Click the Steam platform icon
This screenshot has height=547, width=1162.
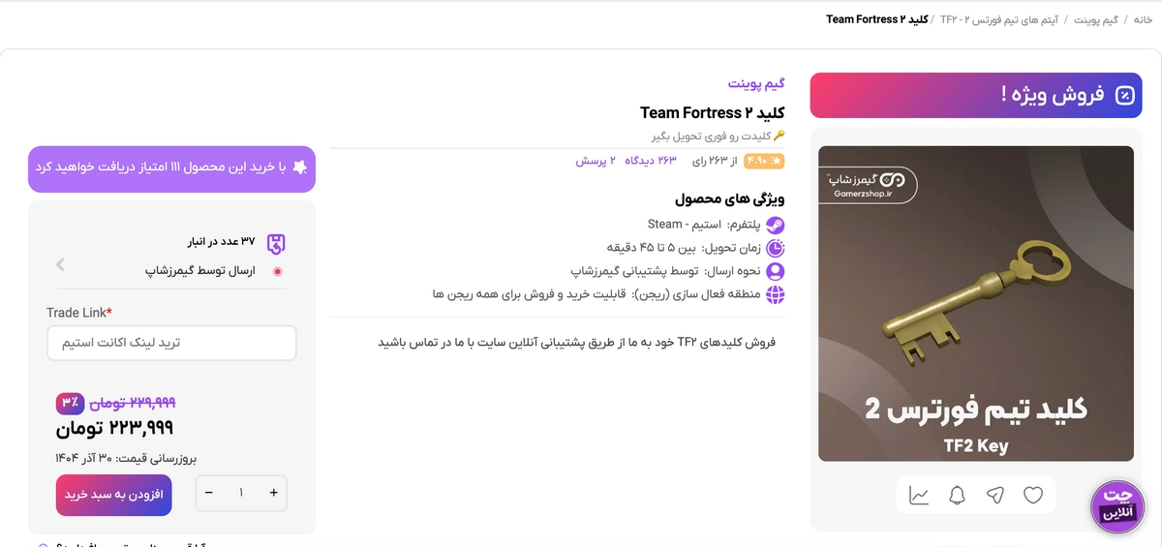[x=776, y=225]
